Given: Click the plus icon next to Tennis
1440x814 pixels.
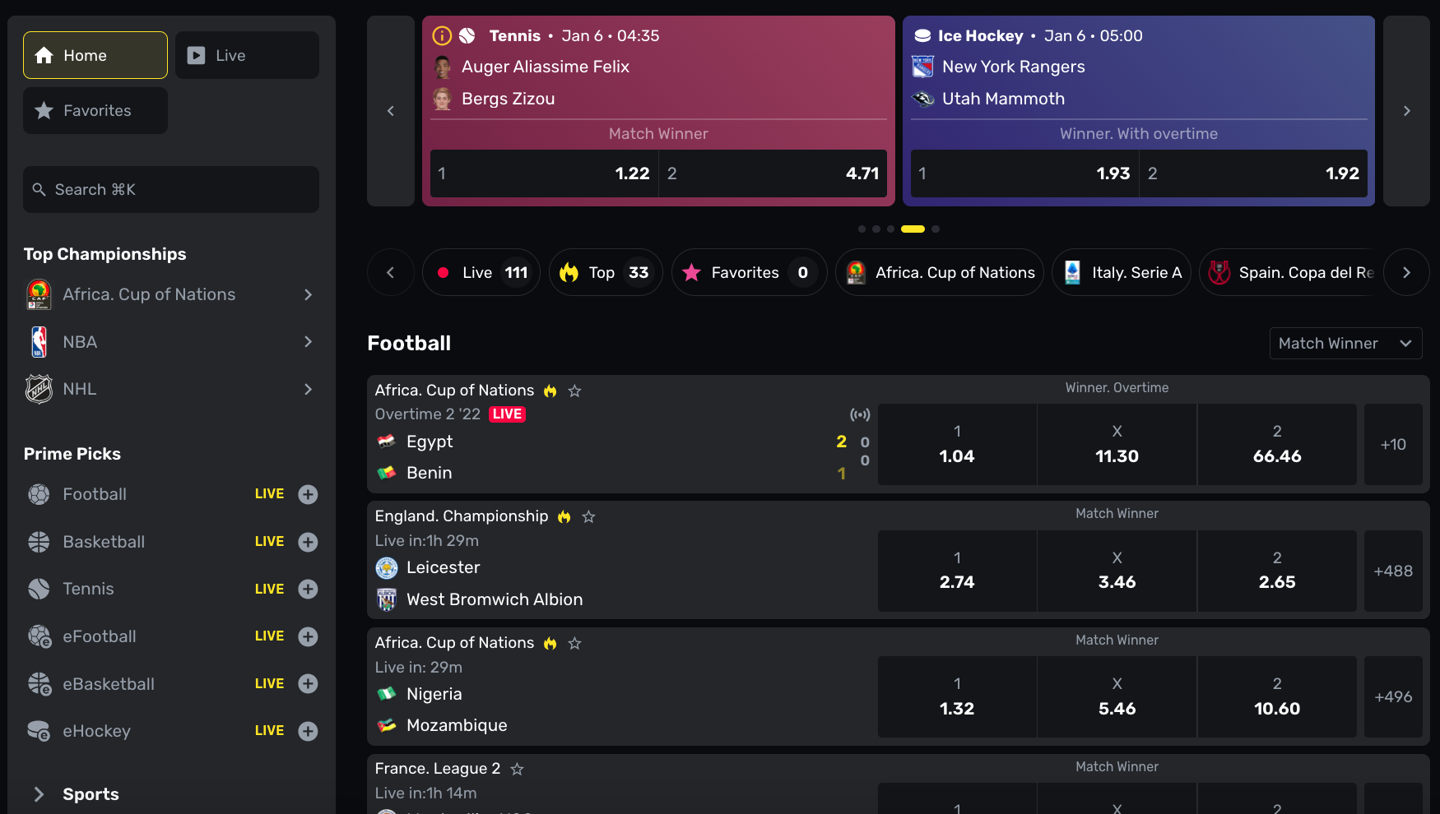Looking at the screenshot, I should pos(308,589).
